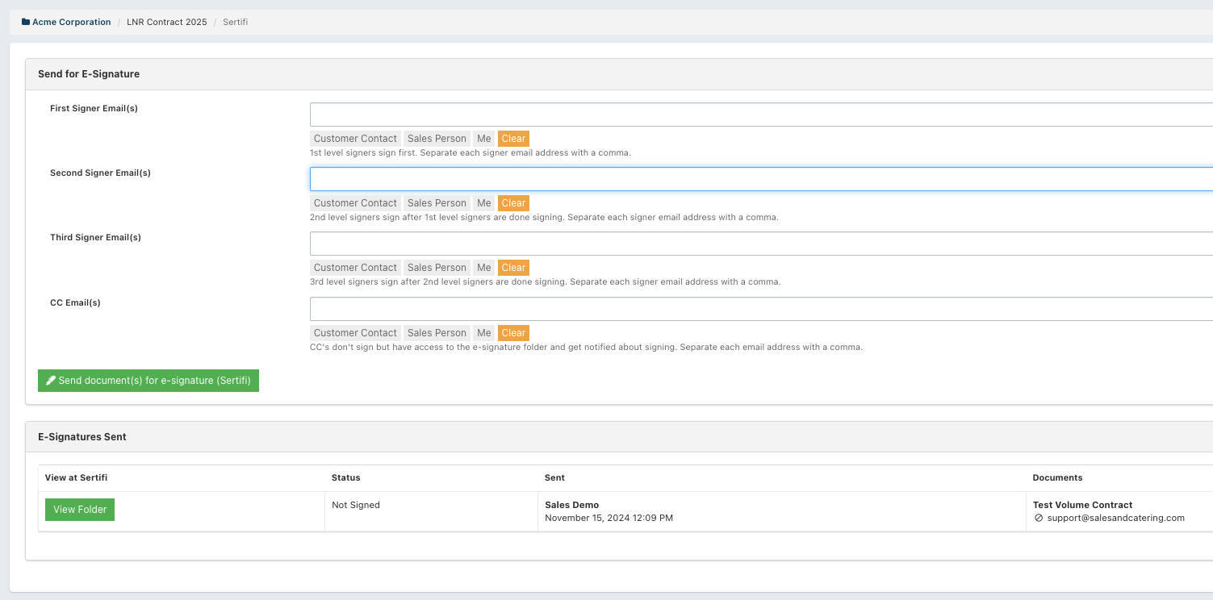
Task: Add Sales Person to first signer
Action: pyautogui.click(x=437, y=139)
